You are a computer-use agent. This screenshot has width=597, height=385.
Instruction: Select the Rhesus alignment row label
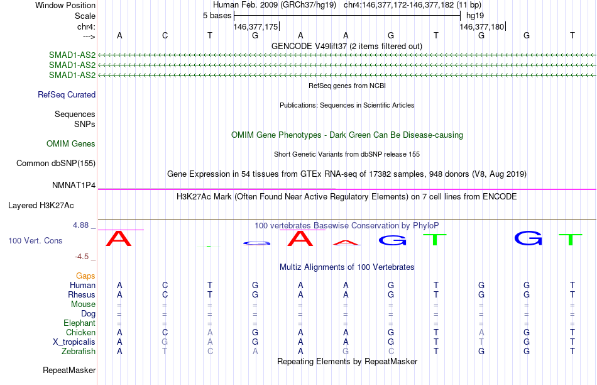pyautogui.click(x=82, y=294)
